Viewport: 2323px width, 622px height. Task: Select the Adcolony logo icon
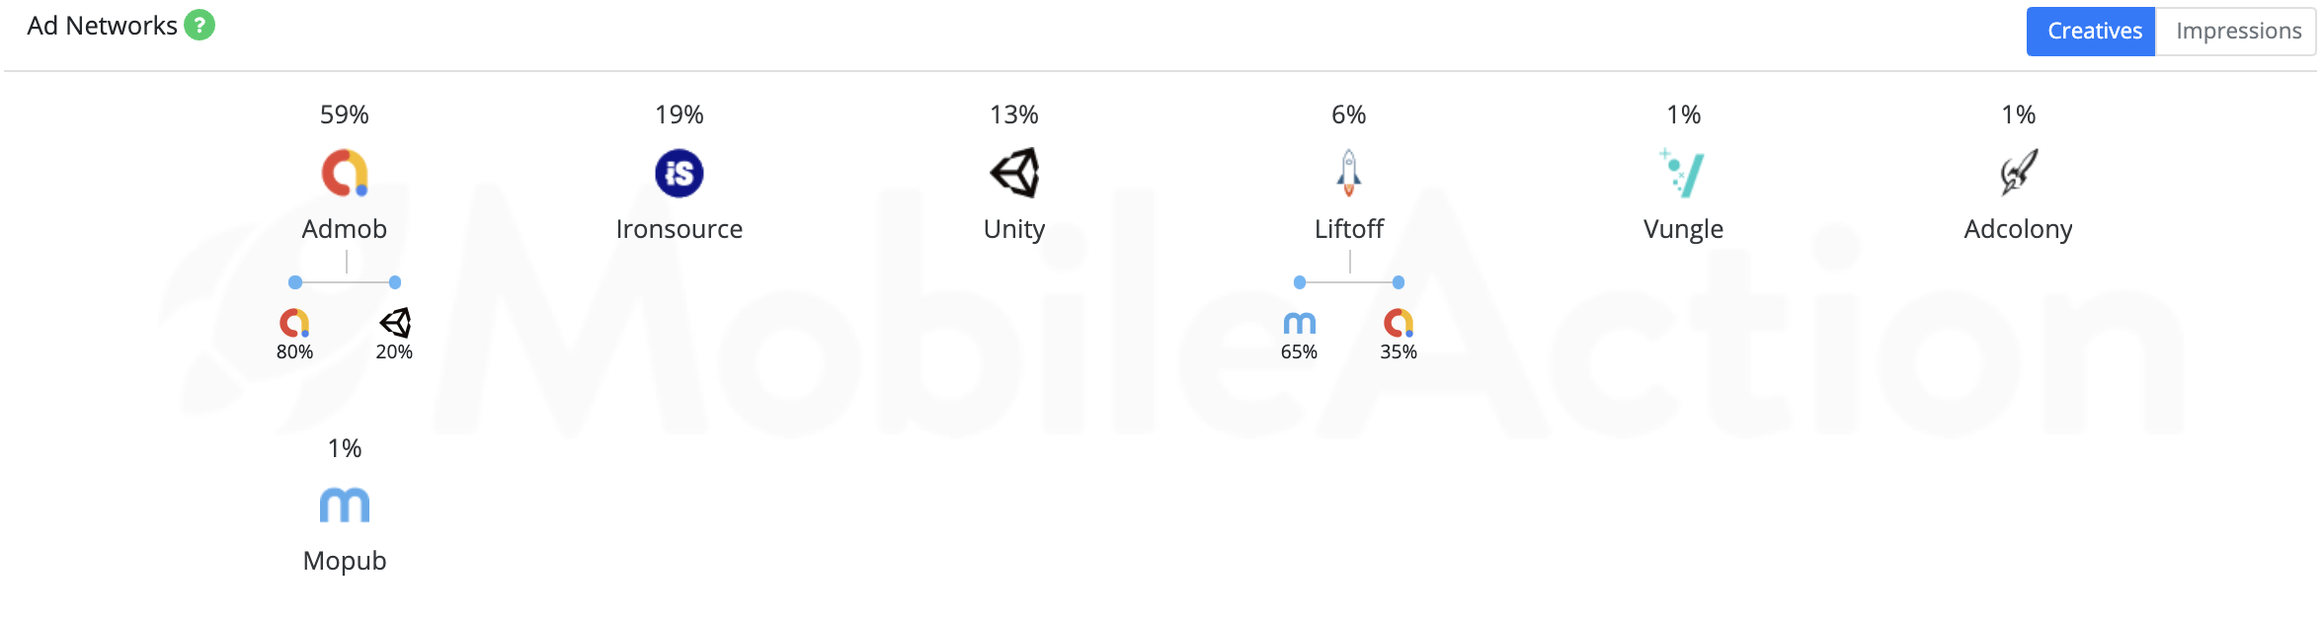click(2019, 173)
